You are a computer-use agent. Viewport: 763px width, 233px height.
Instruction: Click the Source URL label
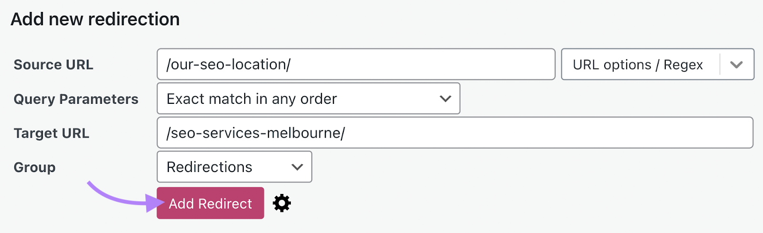click(x=53, y=65)
